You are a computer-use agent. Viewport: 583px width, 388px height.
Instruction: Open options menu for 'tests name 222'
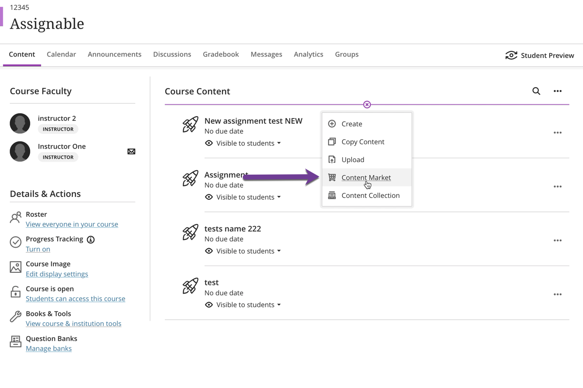[557, 240]
